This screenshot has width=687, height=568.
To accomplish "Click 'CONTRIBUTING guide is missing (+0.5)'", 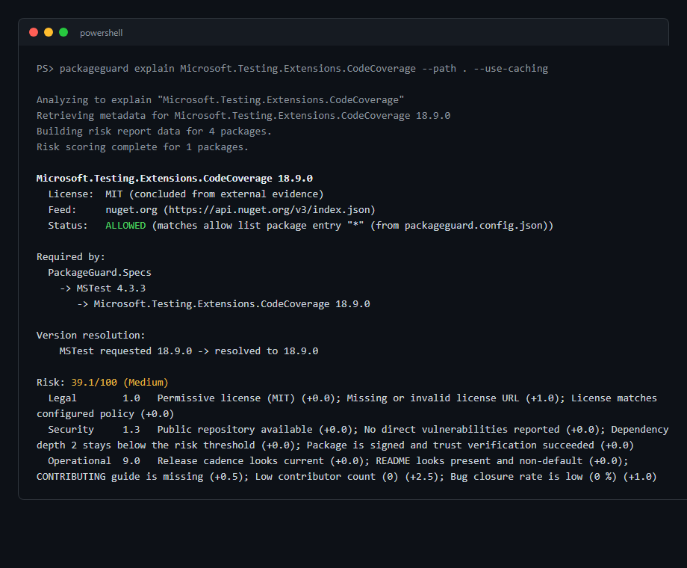I will (x=140, y=477).
